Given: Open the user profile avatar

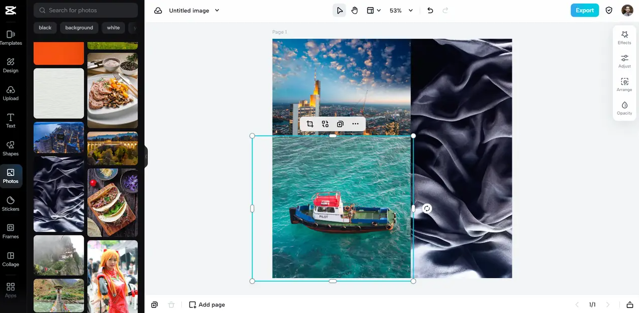Looking at the screenshot, I should click(627, 10).
